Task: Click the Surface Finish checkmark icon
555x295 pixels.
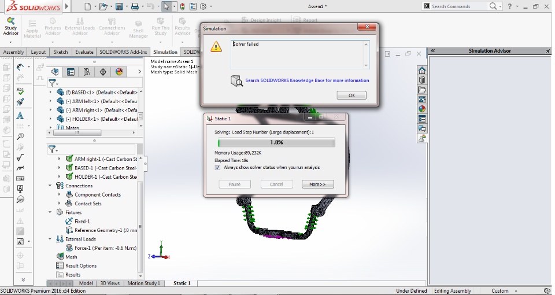Action: (x=20, y=157)
